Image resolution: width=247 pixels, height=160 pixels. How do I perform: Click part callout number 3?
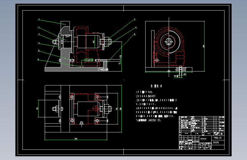coord(39,34)
